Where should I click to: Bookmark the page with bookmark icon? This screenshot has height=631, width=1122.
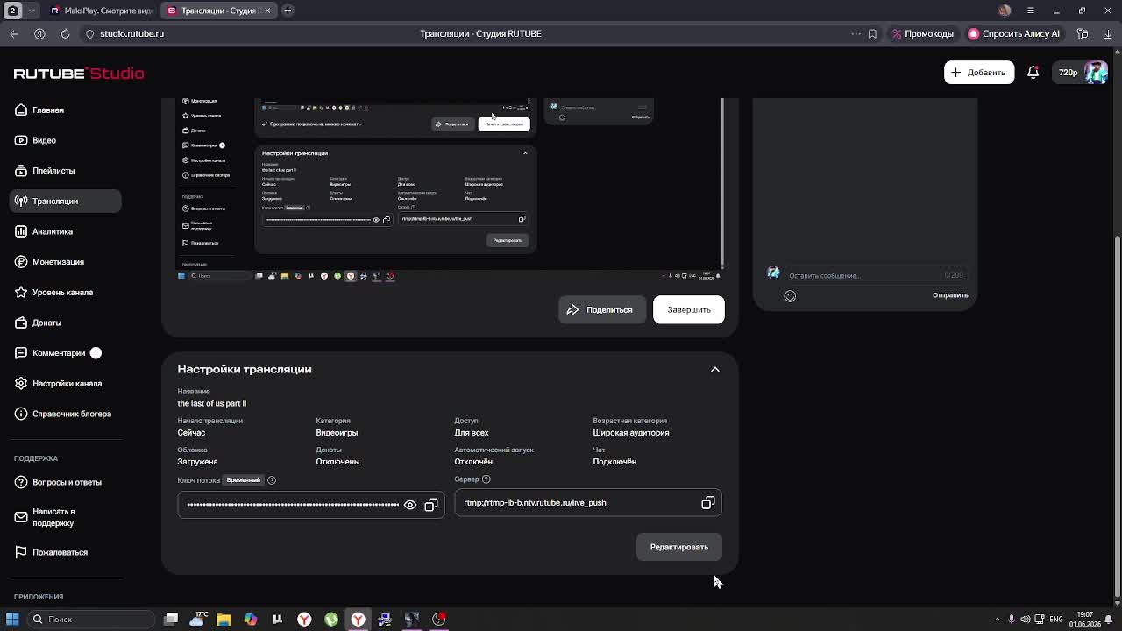(x=872, y=33)
